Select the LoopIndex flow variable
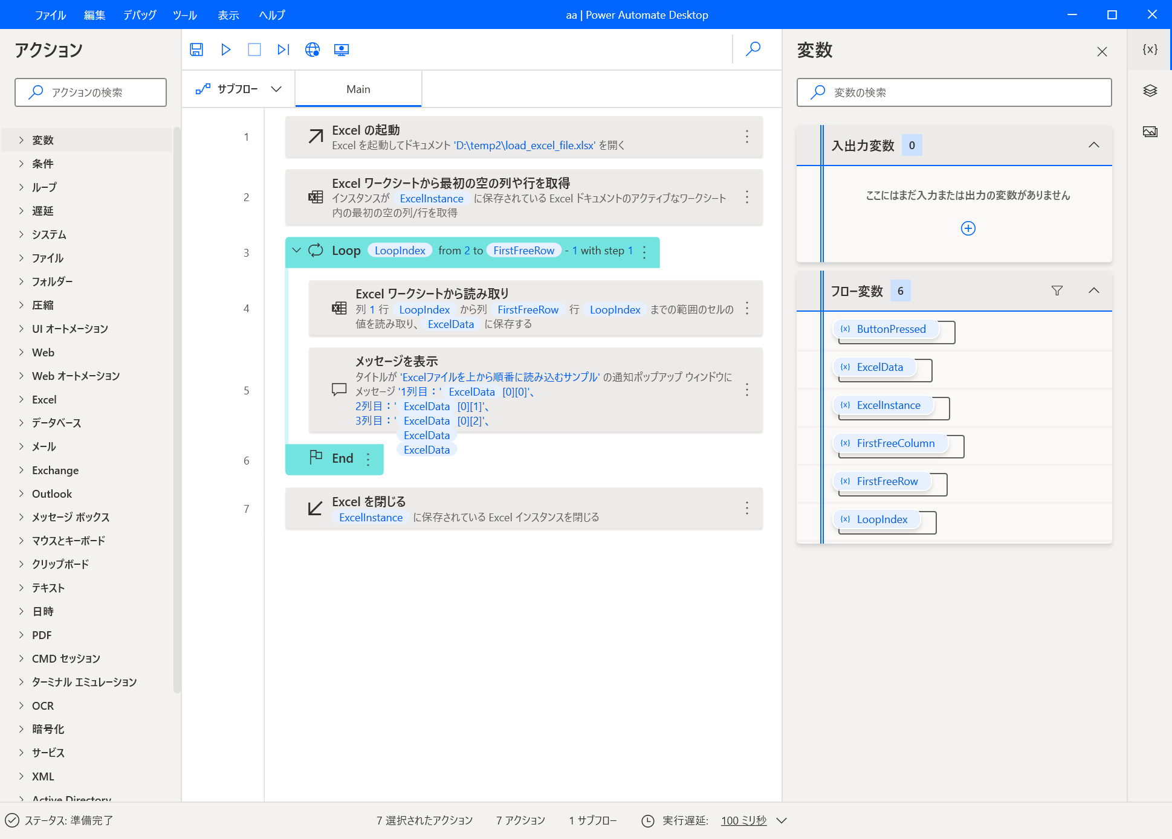Image resolution: width=1172 pixels, height=839 pixels. tap(876, 519)
